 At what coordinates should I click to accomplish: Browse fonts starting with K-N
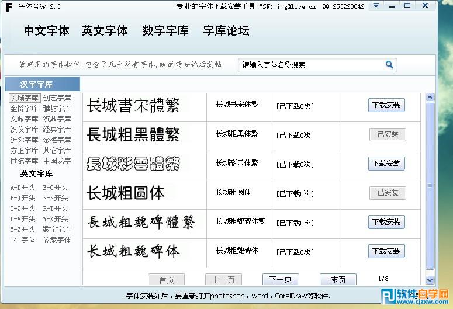(x=56, y=198)
